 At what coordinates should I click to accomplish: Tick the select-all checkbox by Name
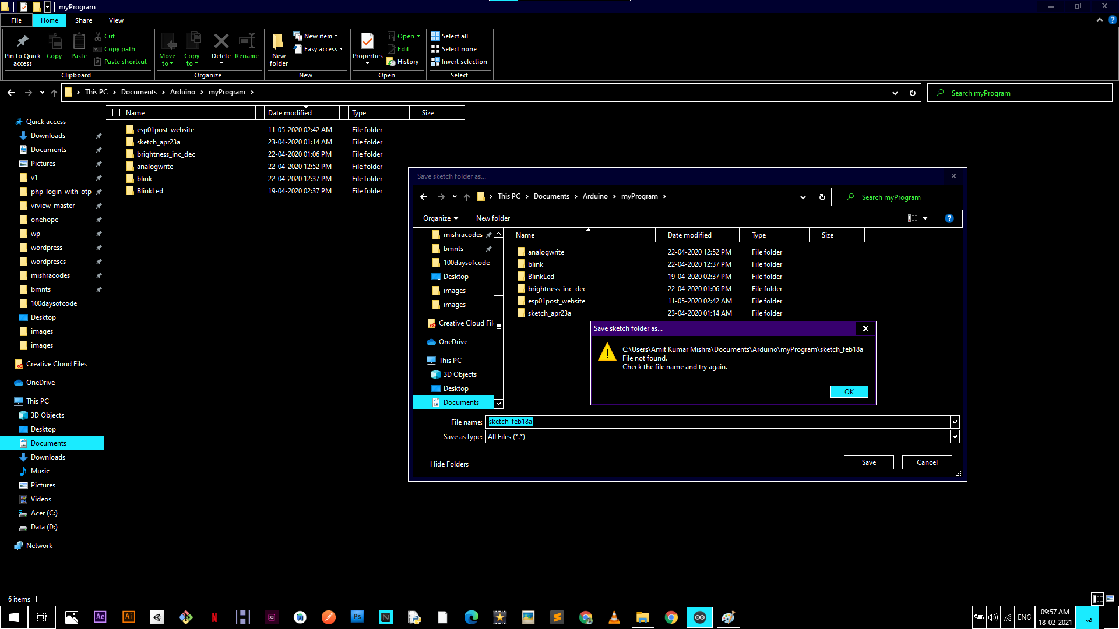(x=116, y=113)
